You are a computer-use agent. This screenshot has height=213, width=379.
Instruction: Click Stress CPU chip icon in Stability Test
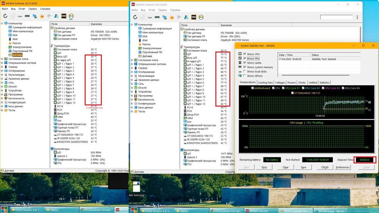coord(240,54)
